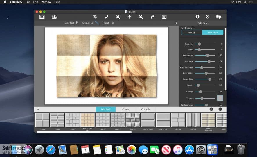Screen dimensions: 257x157
Task: Select Fold Up direction
Action: coord(192,33)
